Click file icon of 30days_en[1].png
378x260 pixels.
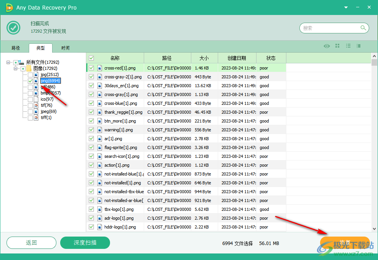(x=100, y=86)
